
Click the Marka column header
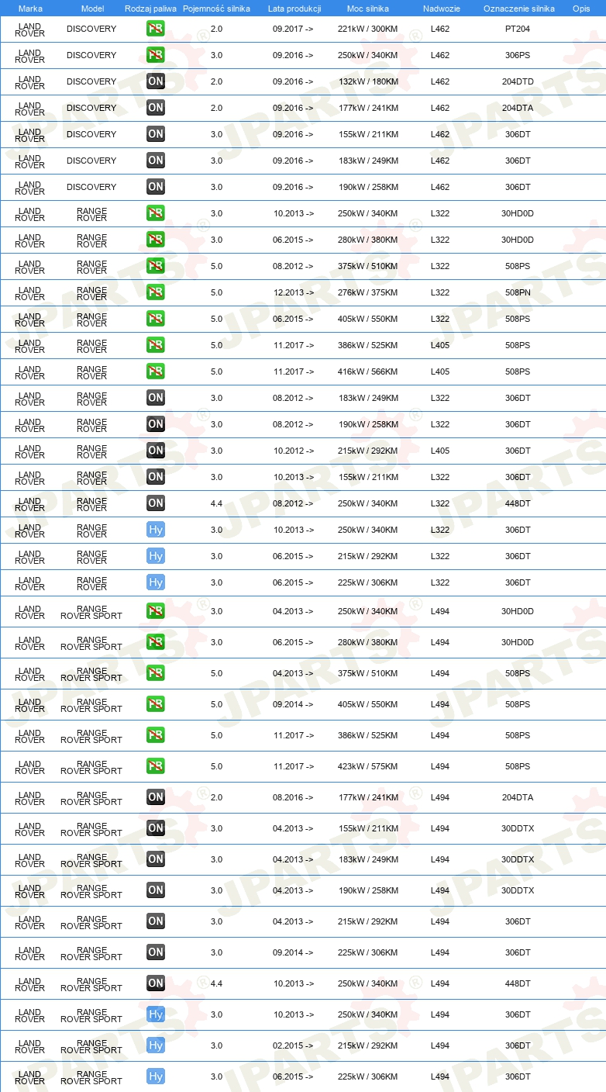click(x=30, y=9)
